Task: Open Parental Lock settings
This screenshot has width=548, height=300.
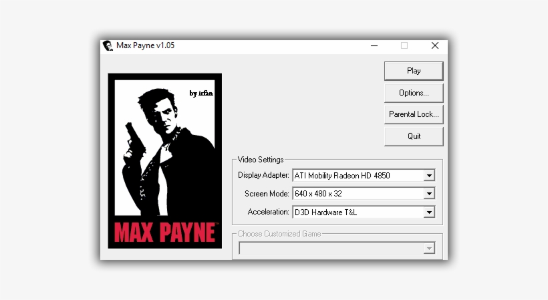Action: click(x=414, y=114)
